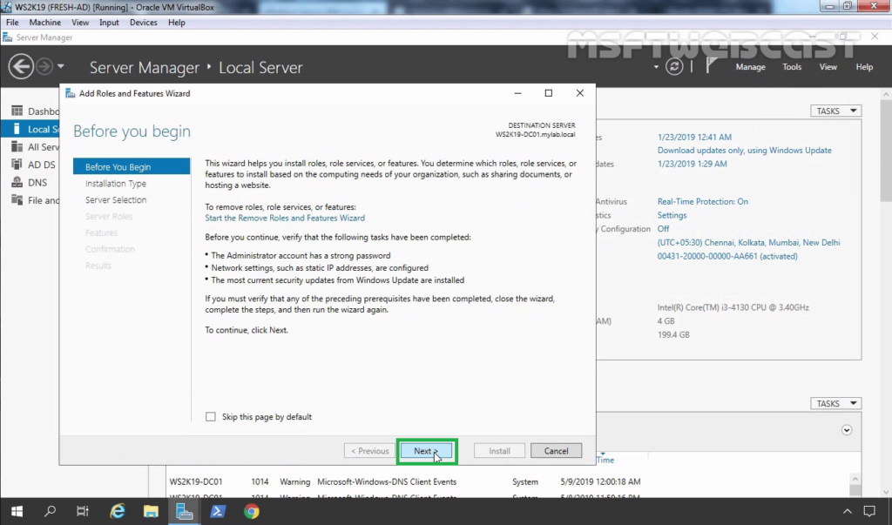Open File Explorer from the taskbar

point(151,511)
